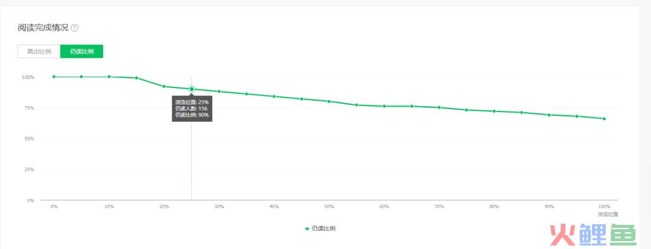Select the data point at 50% position
Image resolution: width=651 pixels, height=249 pixels.
pyautogui.click(x=329, y=101)
